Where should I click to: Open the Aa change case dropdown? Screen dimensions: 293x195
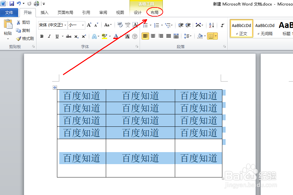[108, 25]
